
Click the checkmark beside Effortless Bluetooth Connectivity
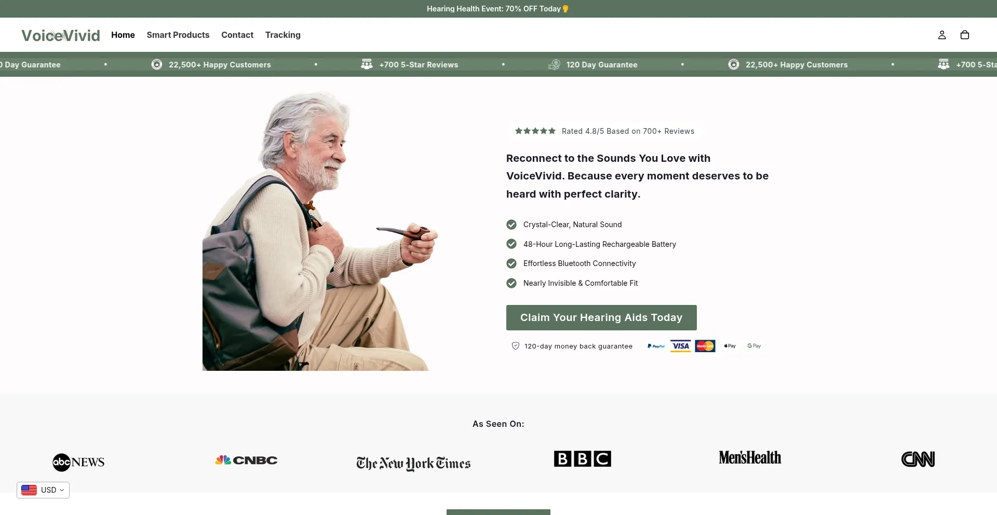[511, 263]
